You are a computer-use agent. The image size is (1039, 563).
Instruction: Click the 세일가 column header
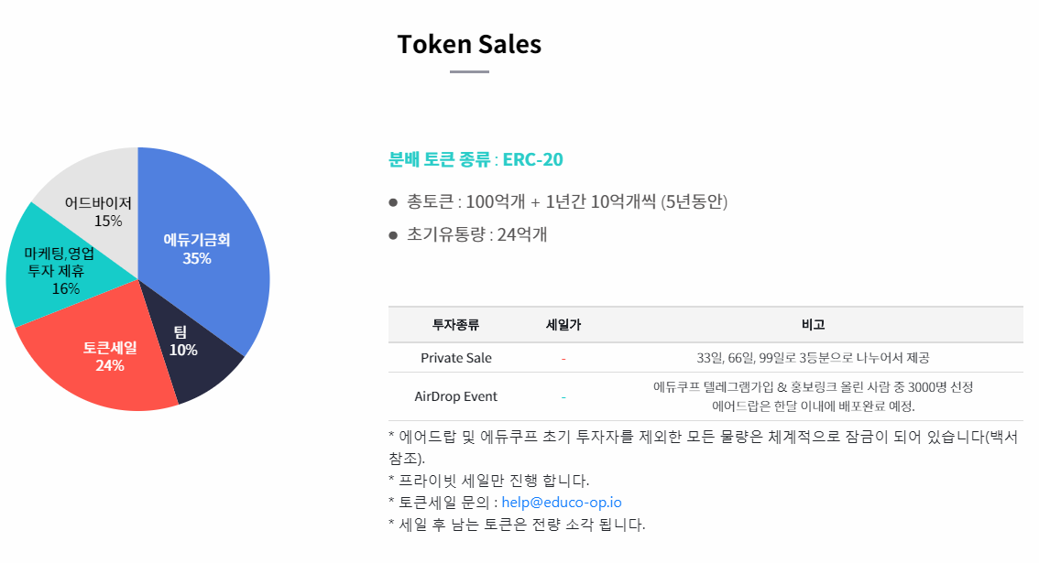tap(563, 325)
